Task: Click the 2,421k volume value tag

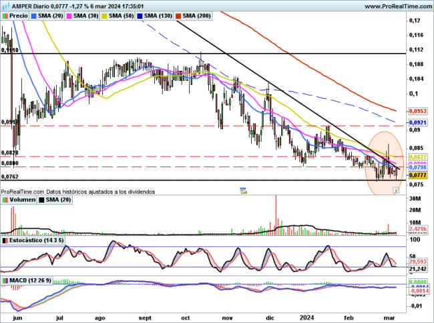Action: point(418,229)
